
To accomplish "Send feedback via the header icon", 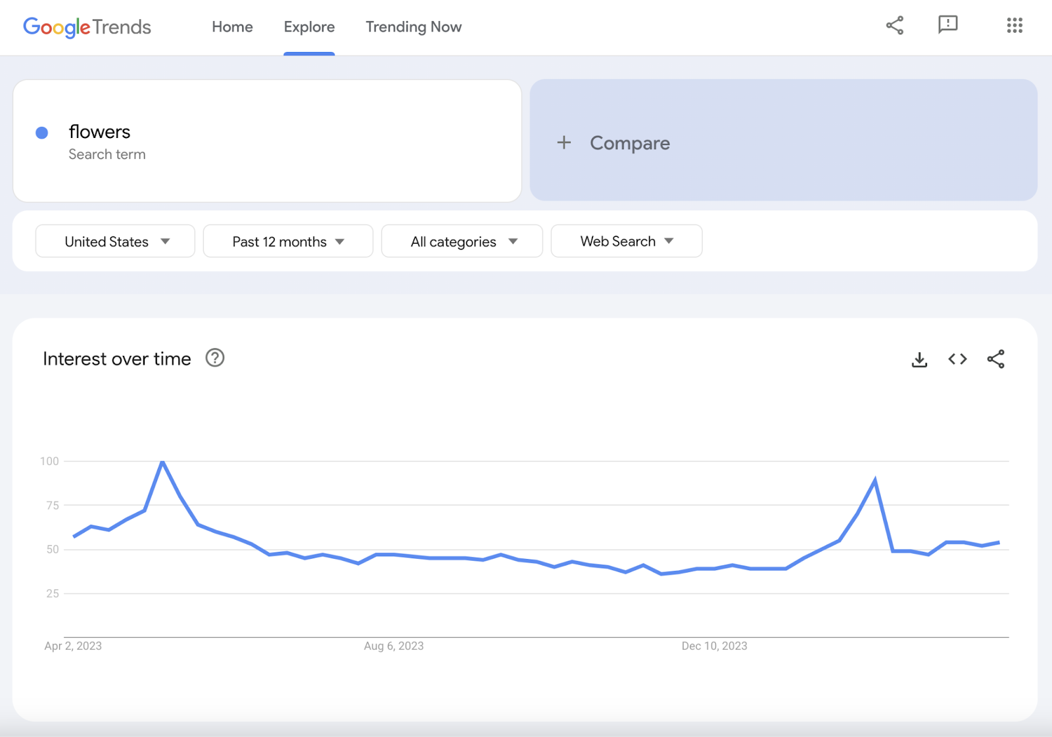I will pyautogui.click(x=947, y=25).
